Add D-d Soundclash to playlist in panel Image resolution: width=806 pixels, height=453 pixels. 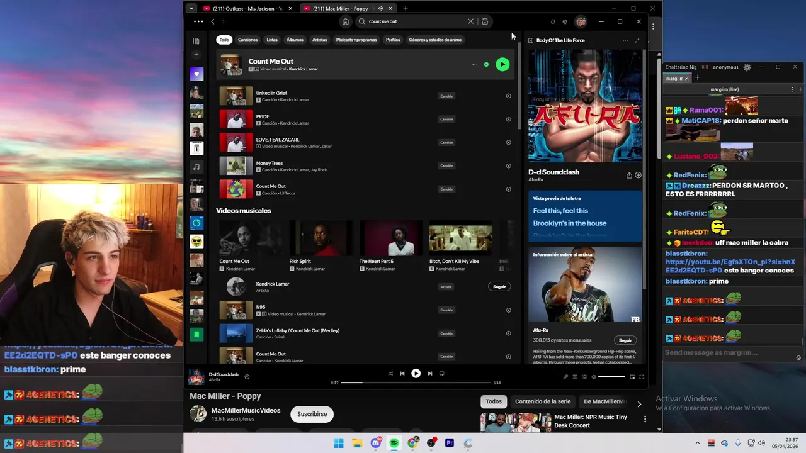tap(638, 176)
